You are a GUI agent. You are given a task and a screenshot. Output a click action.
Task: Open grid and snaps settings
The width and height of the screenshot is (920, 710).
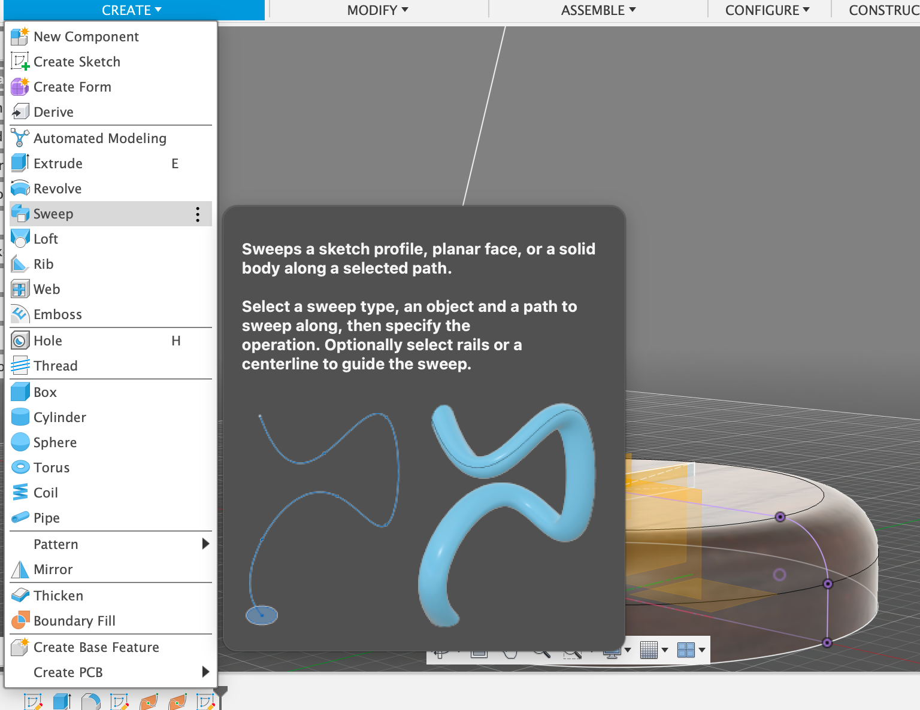(654, 650)
